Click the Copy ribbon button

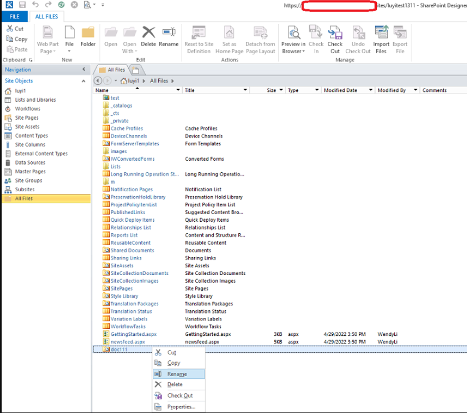[17, 39]
